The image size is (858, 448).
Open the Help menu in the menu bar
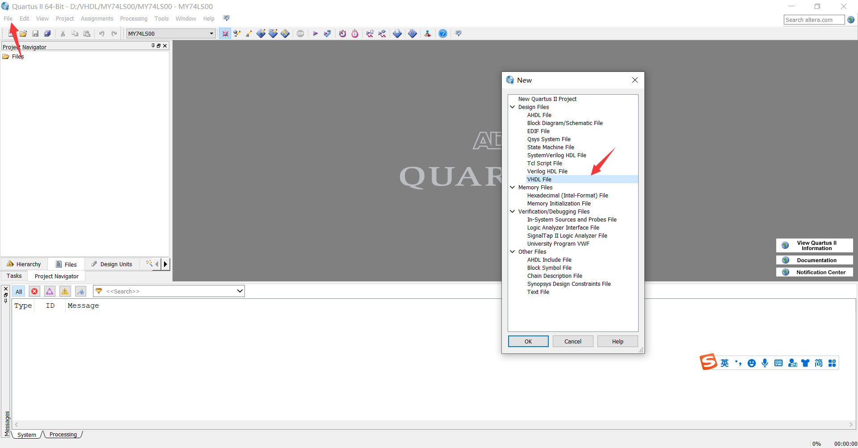(209, 18)
